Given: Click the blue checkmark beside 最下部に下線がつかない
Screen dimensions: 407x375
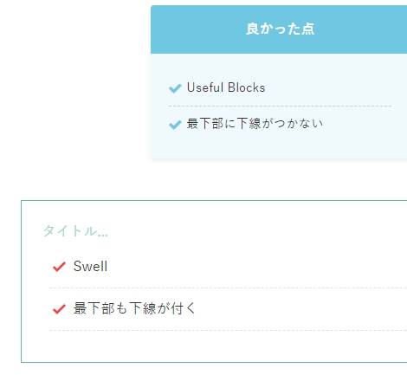Looking at the screenshot, I should 175,125.
